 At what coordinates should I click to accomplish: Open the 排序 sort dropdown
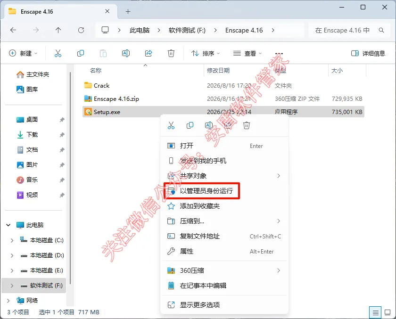coord(206,53)
